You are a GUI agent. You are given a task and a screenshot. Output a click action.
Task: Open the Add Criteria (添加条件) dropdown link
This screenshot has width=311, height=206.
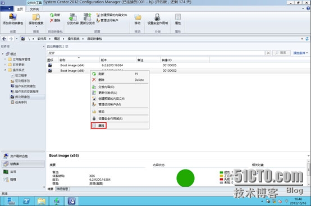tap(300, 53)
